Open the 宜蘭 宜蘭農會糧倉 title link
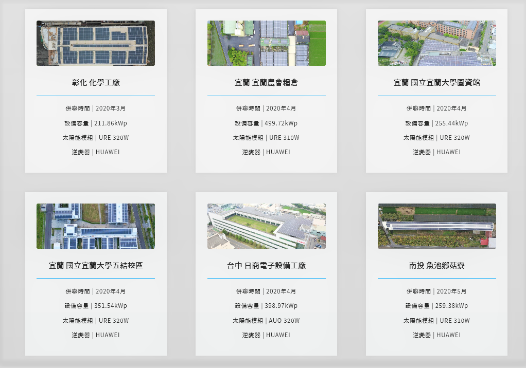This screenshot has height=368, width=526. 266,82
